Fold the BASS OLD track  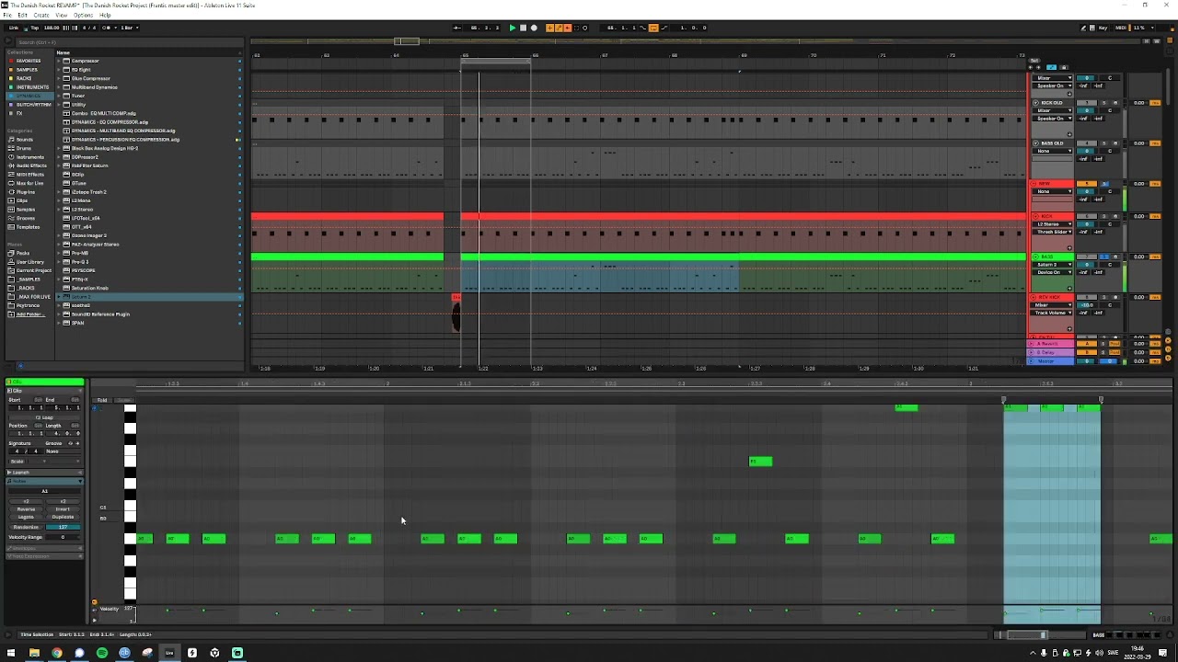[x=1035, y=143]
